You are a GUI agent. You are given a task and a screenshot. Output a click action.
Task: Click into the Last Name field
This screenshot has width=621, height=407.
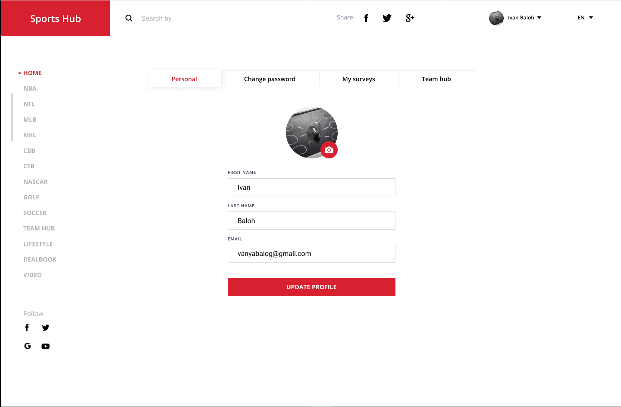(311, 221)
